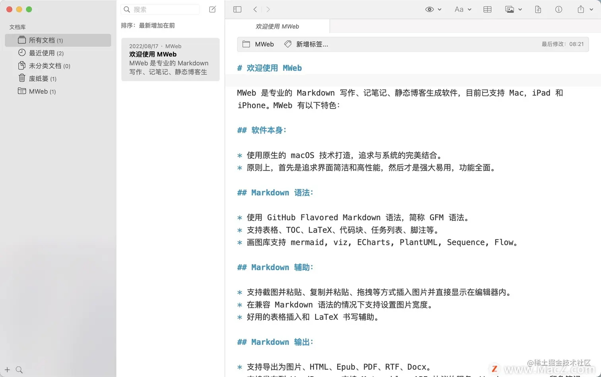Click the insert image icon

click(x=510, y=9)
